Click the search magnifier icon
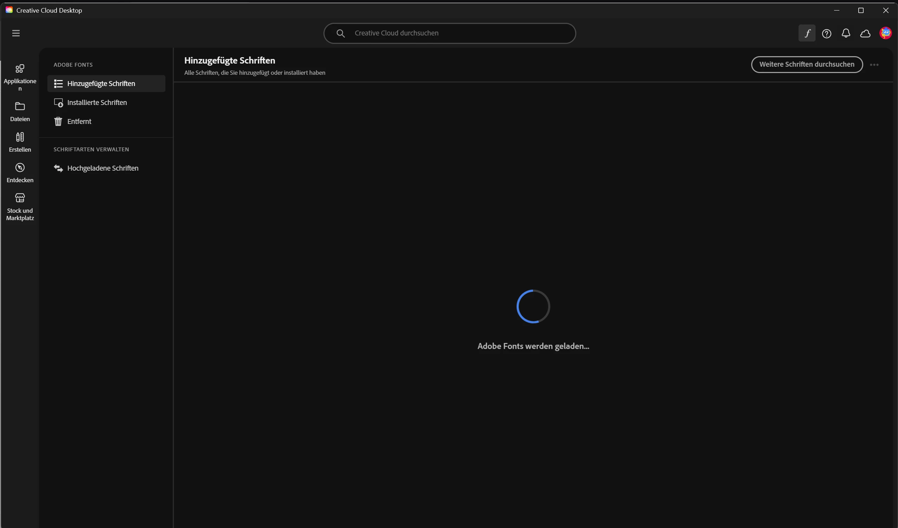This screenshot has height=528, width=898. tap(341, 33)
